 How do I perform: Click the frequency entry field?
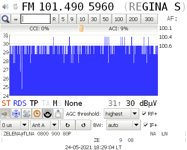(x=36, y=19)
